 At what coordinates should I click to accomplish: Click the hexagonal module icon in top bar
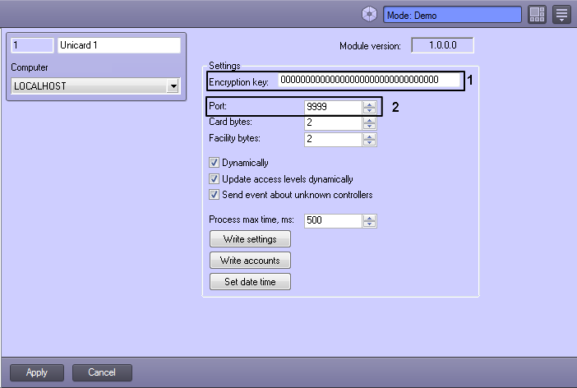[x=369, y=15]
